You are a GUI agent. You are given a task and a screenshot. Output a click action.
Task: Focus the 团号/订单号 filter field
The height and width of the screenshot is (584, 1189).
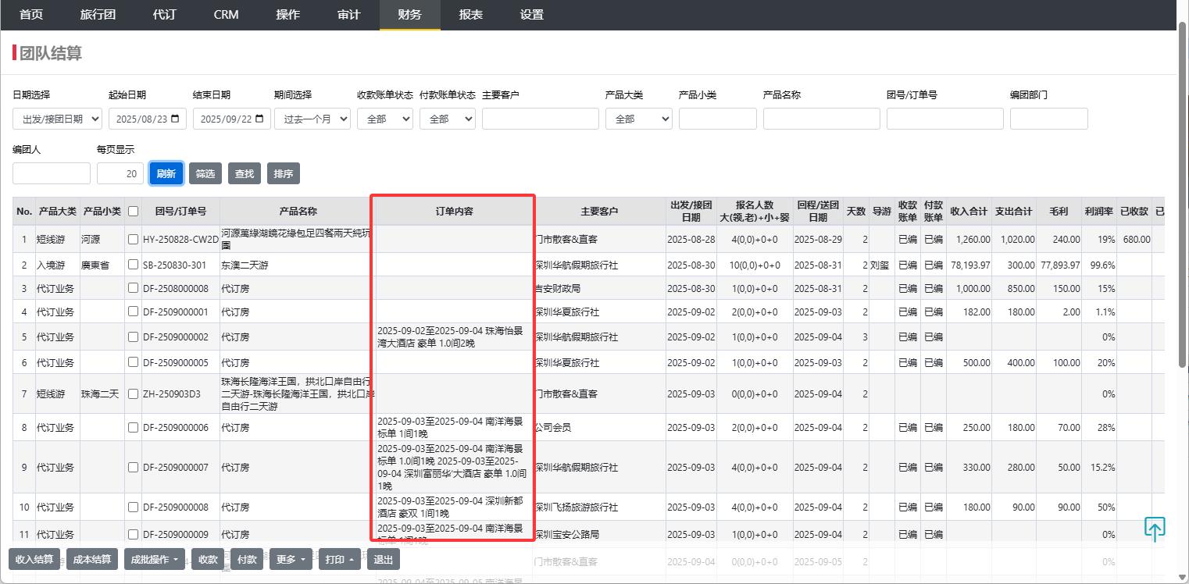[x=945, y=119]
